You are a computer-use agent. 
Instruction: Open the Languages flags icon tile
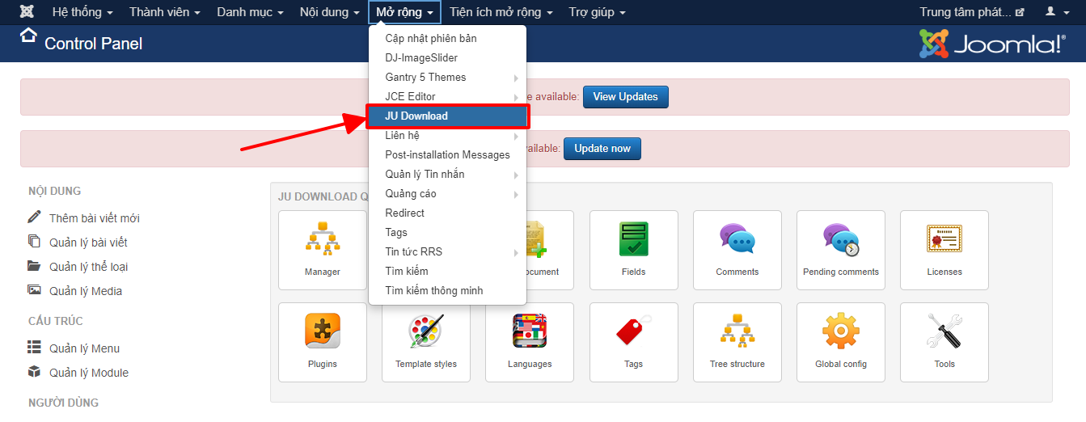tap(530, 342)
